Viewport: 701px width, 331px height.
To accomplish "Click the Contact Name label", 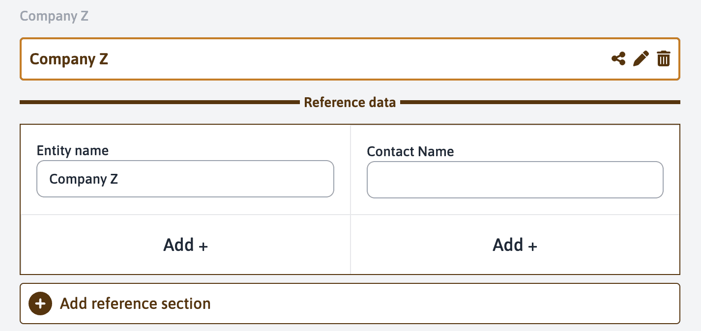I will 410,151.
